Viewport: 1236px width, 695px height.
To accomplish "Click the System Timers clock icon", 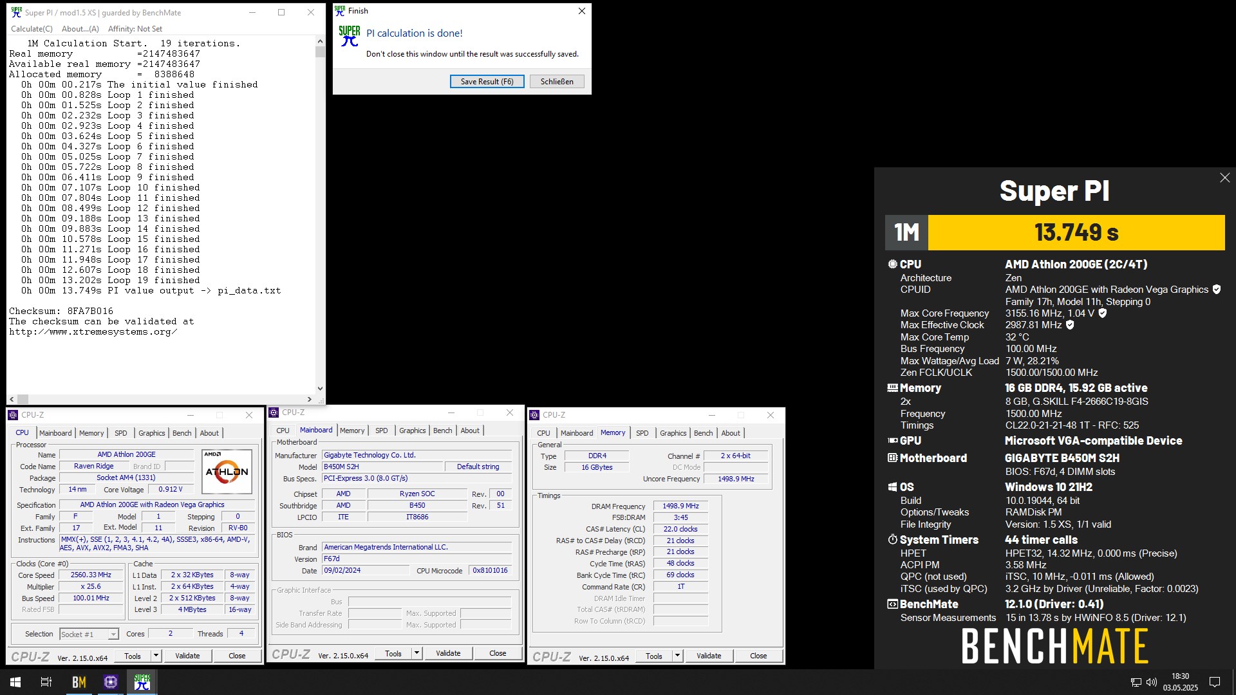I will (x=892, y=540).
